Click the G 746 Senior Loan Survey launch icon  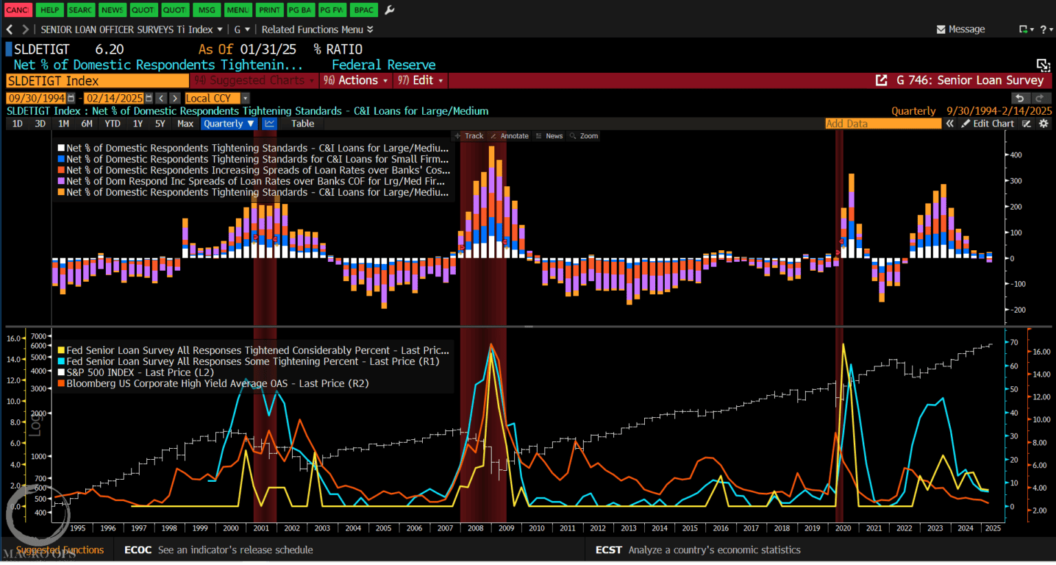[x=882, y=80]
